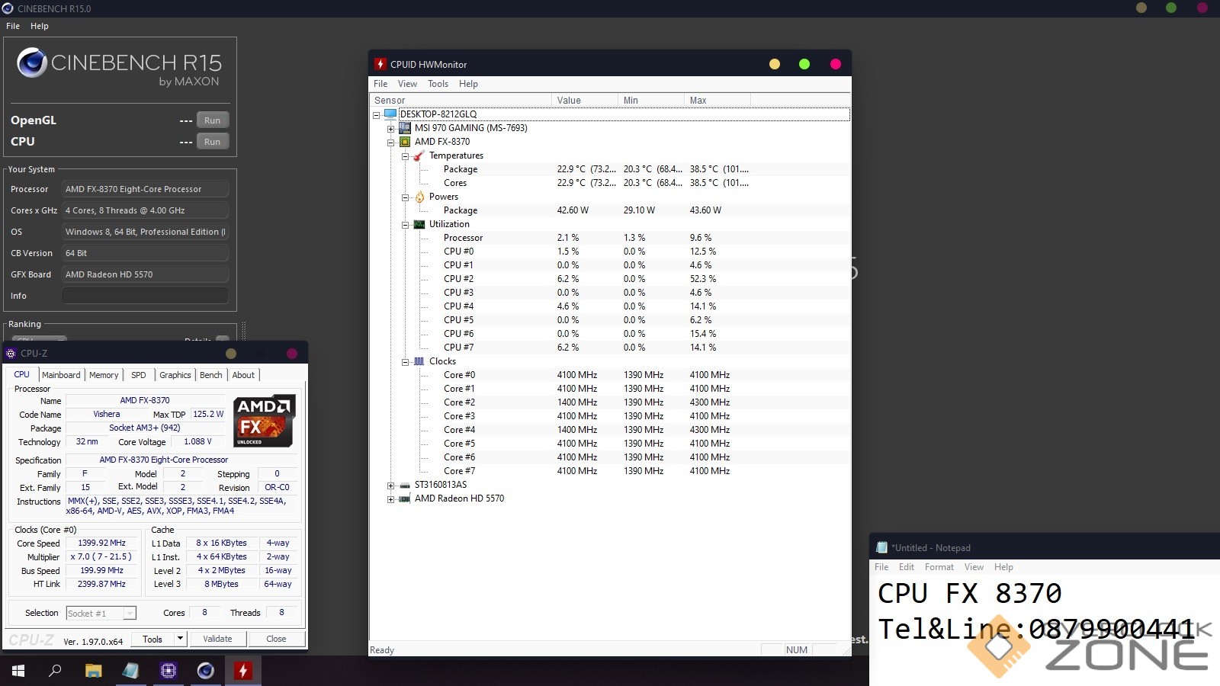
Task: Click the CPU-Z chip icon in taskbar
Action: coord(168,671)
